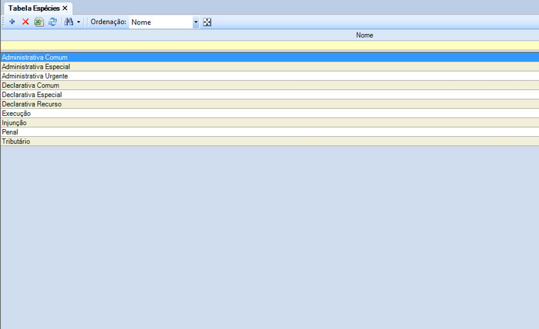539x329 pixels.
Task: Refresh the list with the blue arrows icon
Action: pyautogui.click(x=52, y=22)
